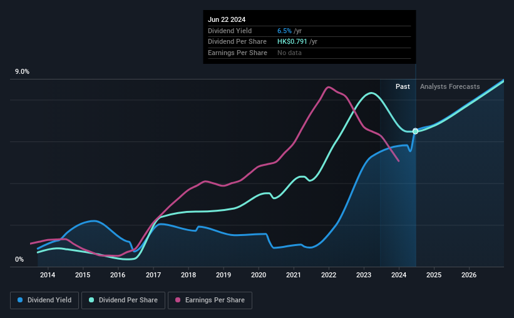The width and height of the screenshot is (514, 318).
Task: Click the blue Dividend Yield legend dot
Action: 20,300
